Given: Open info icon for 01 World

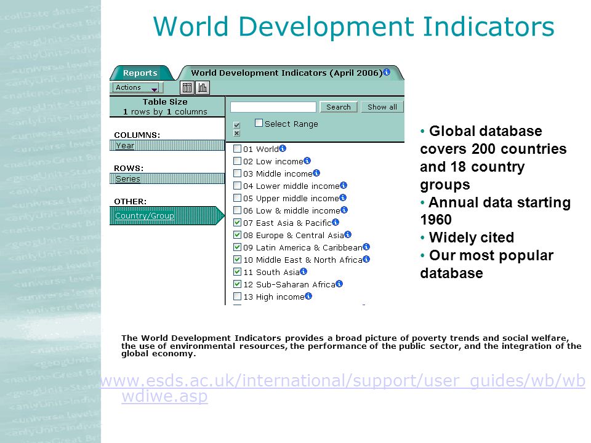Looking at the screenshot, I should point(283,148).
